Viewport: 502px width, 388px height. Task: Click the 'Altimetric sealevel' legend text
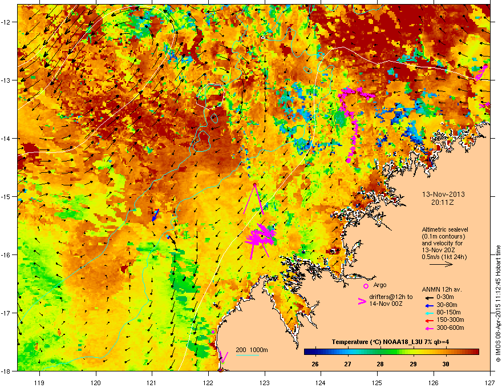tap(445, 229)
